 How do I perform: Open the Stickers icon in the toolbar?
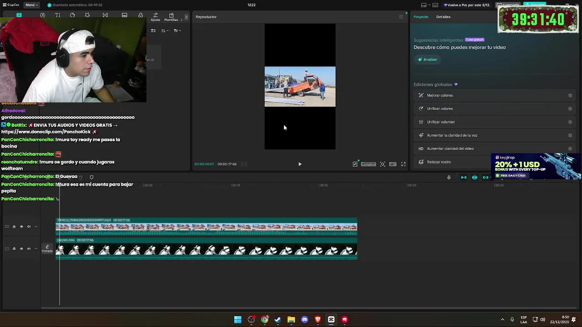pyautogui.click(x=72, y=15)
